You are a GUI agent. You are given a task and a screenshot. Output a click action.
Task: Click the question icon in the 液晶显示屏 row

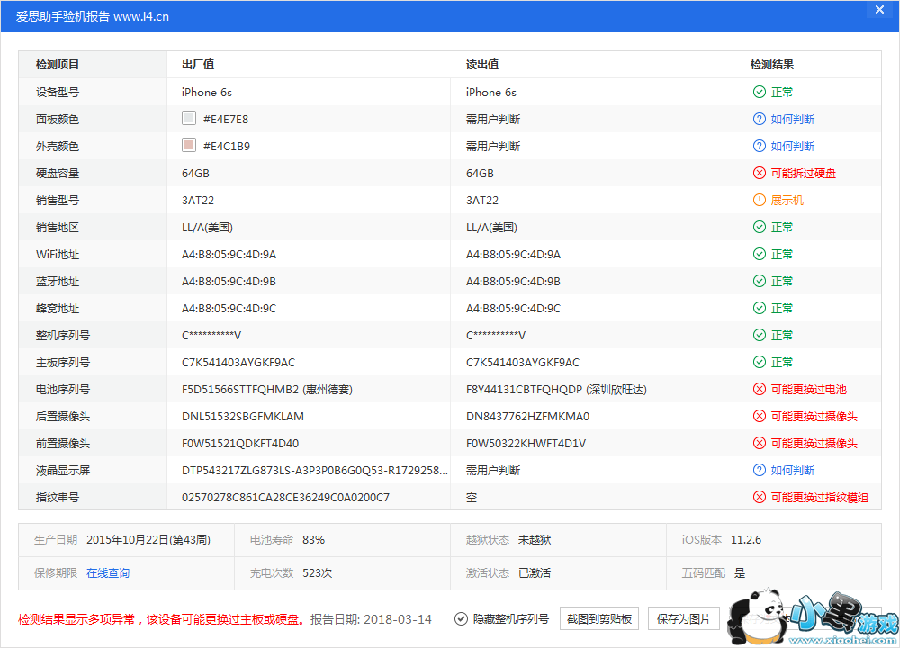coord(760,470)
